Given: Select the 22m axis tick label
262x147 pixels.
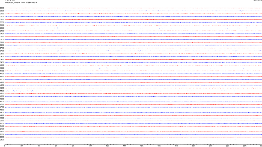Looking at the screenshot, I should (x=193, y=146).
